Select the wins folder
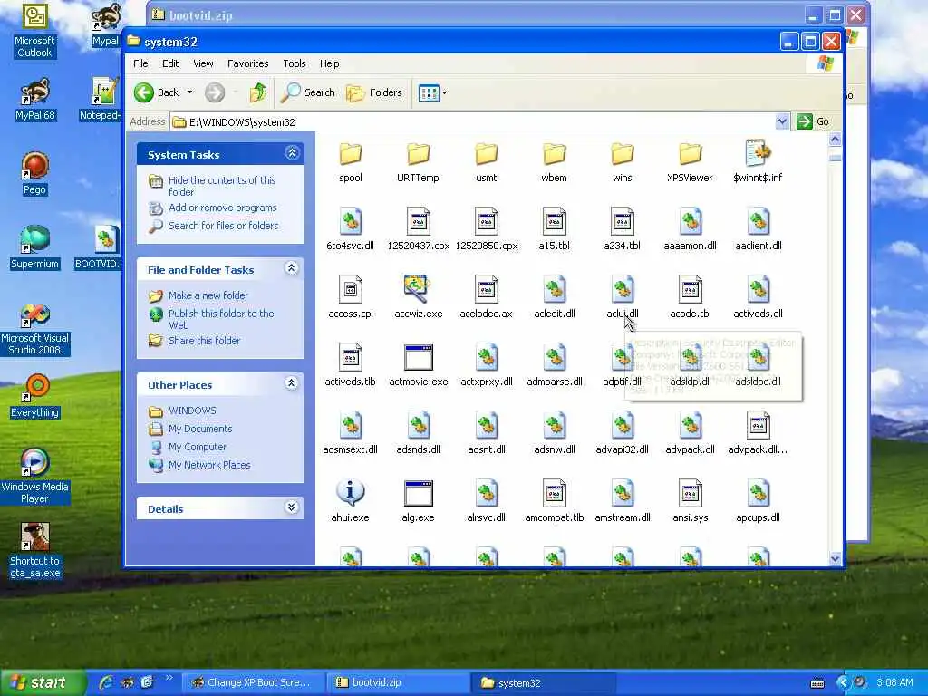 (622, 162)
